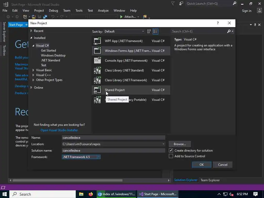Collapse the Visual C# node

tap(33, 45)
